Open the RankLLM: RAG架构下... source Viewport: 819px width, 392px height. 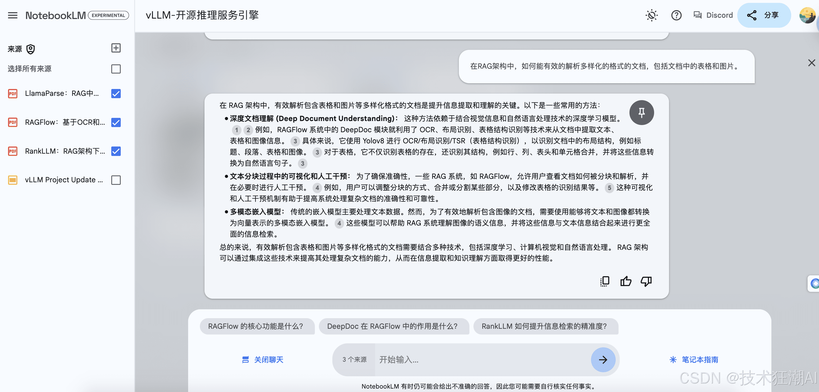pyautogui.click(x=65, y=151)
